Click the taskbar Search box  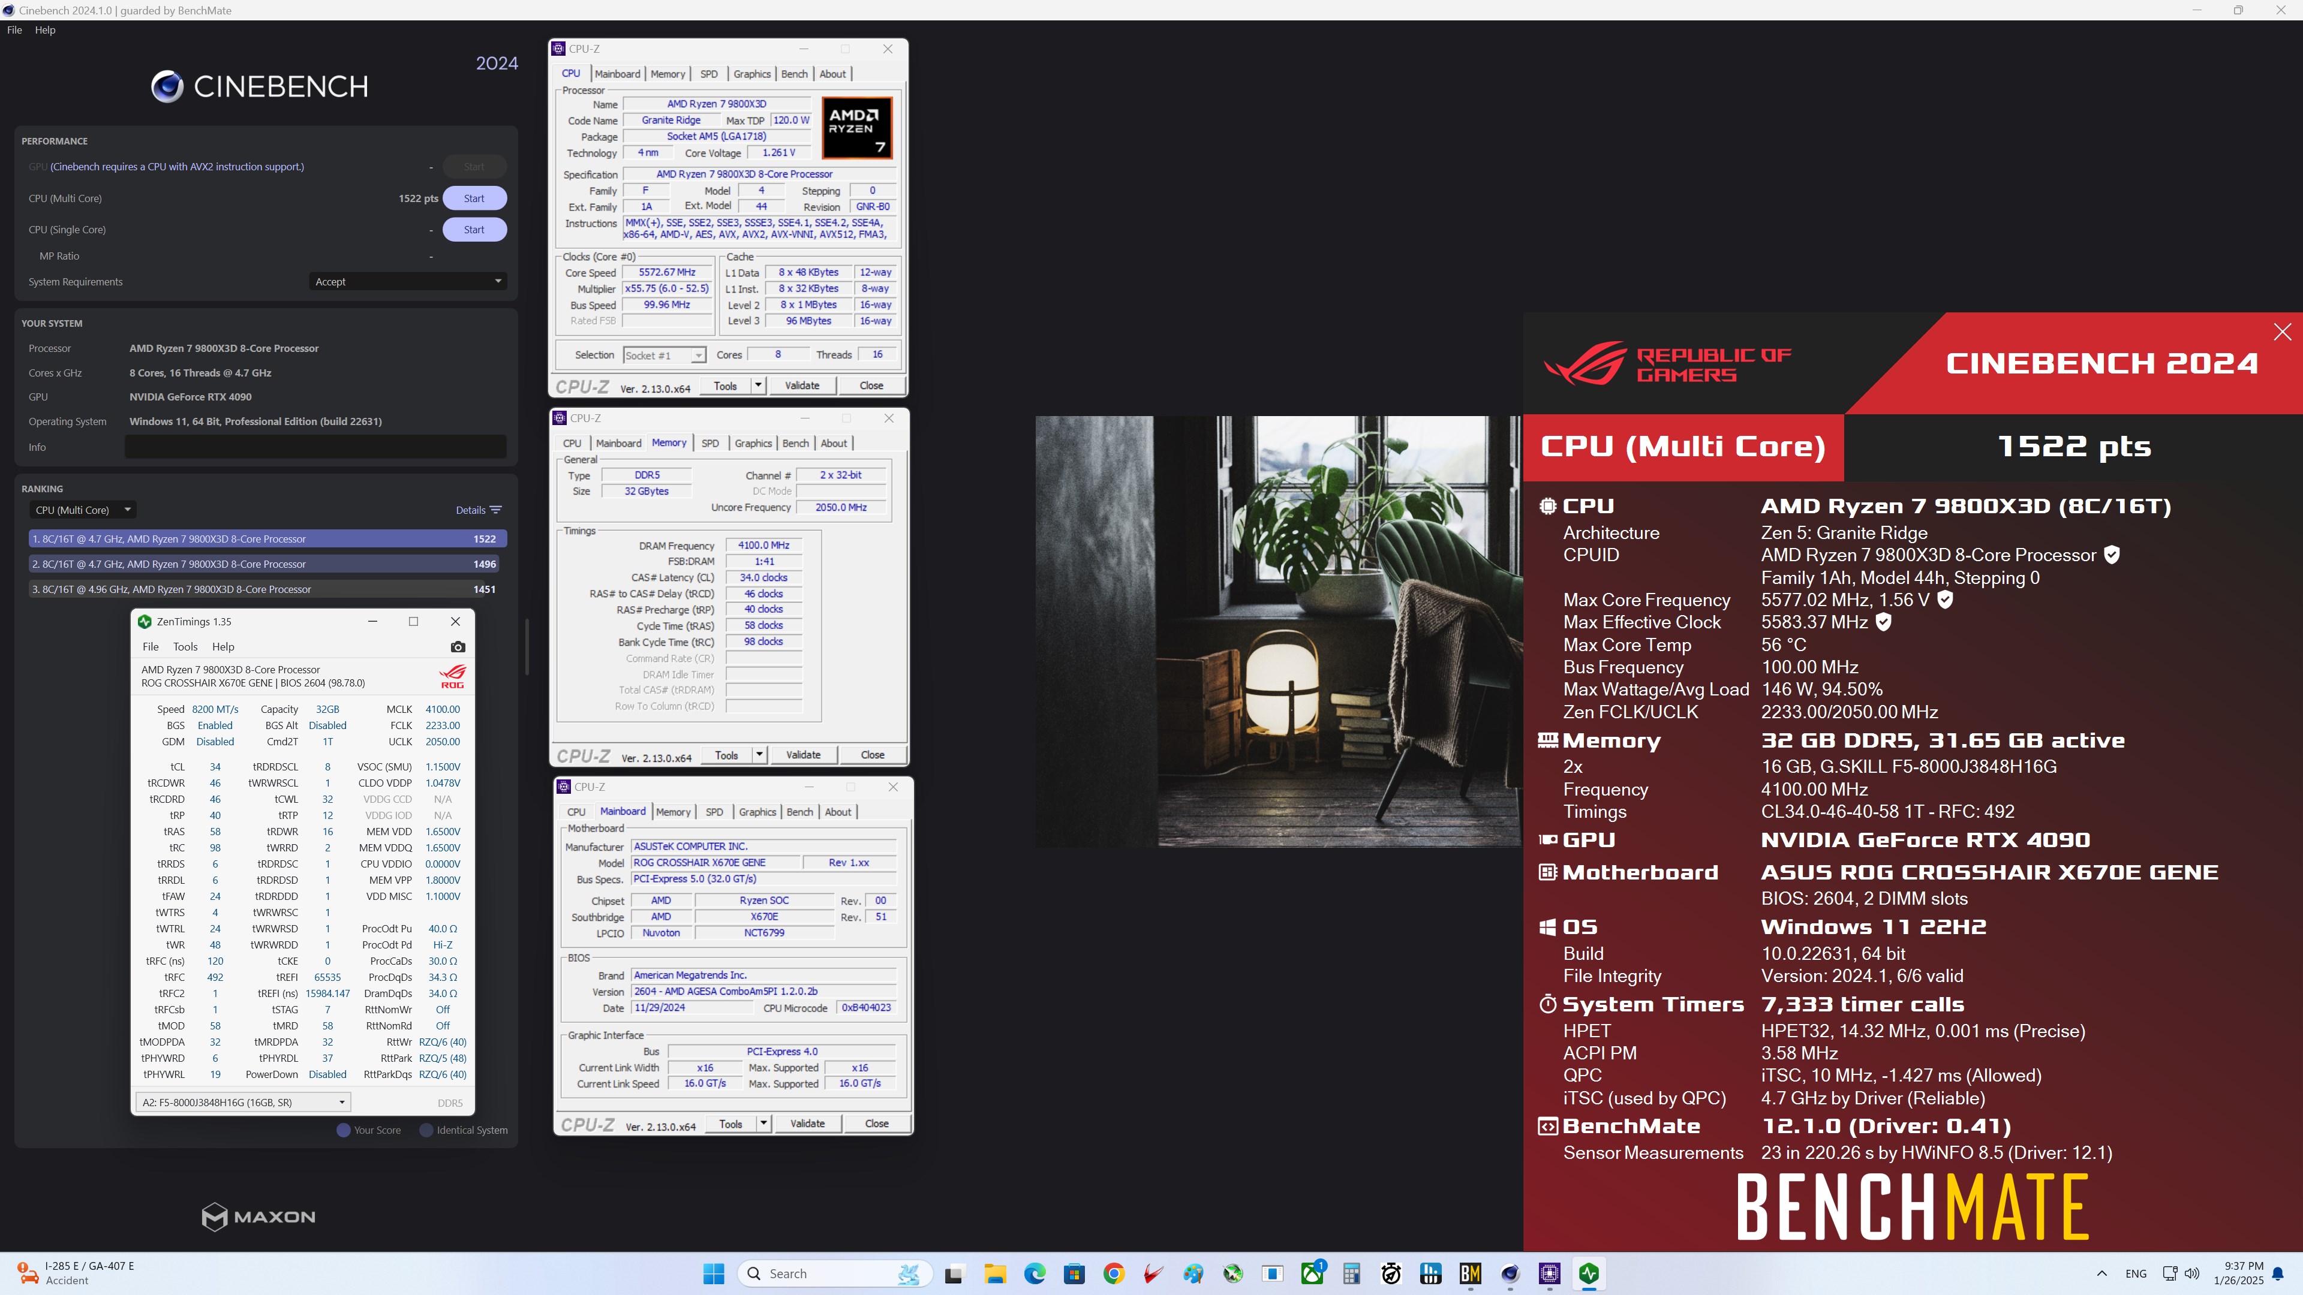click(835, 1273)
